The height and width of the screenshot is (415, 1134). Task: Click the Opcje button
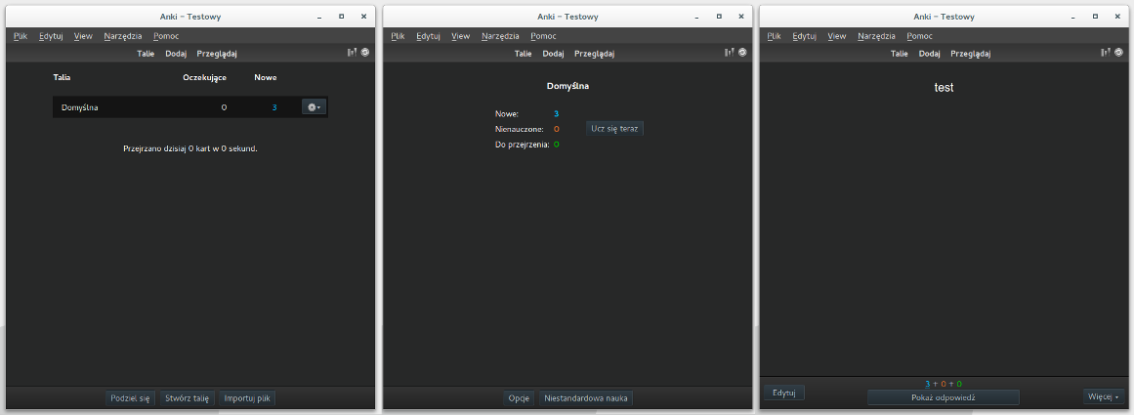(x=520, y=397)
